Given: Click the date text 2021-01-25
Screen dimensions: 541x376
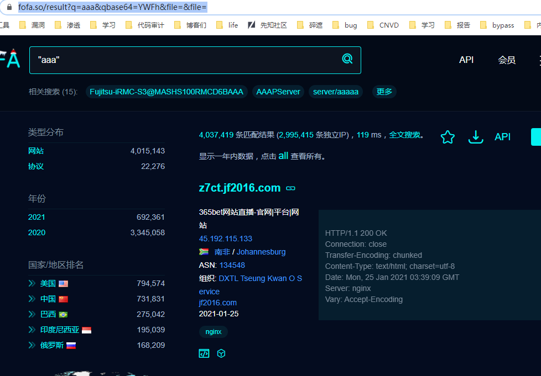Looking at the screenshot, I should tap(219, 314).
